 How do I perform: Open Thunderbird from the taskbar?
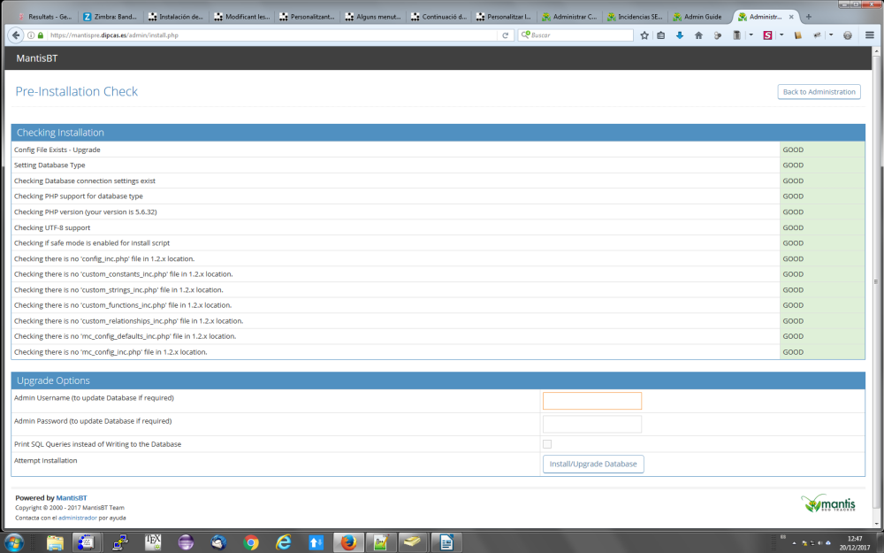tap(218, 542)
